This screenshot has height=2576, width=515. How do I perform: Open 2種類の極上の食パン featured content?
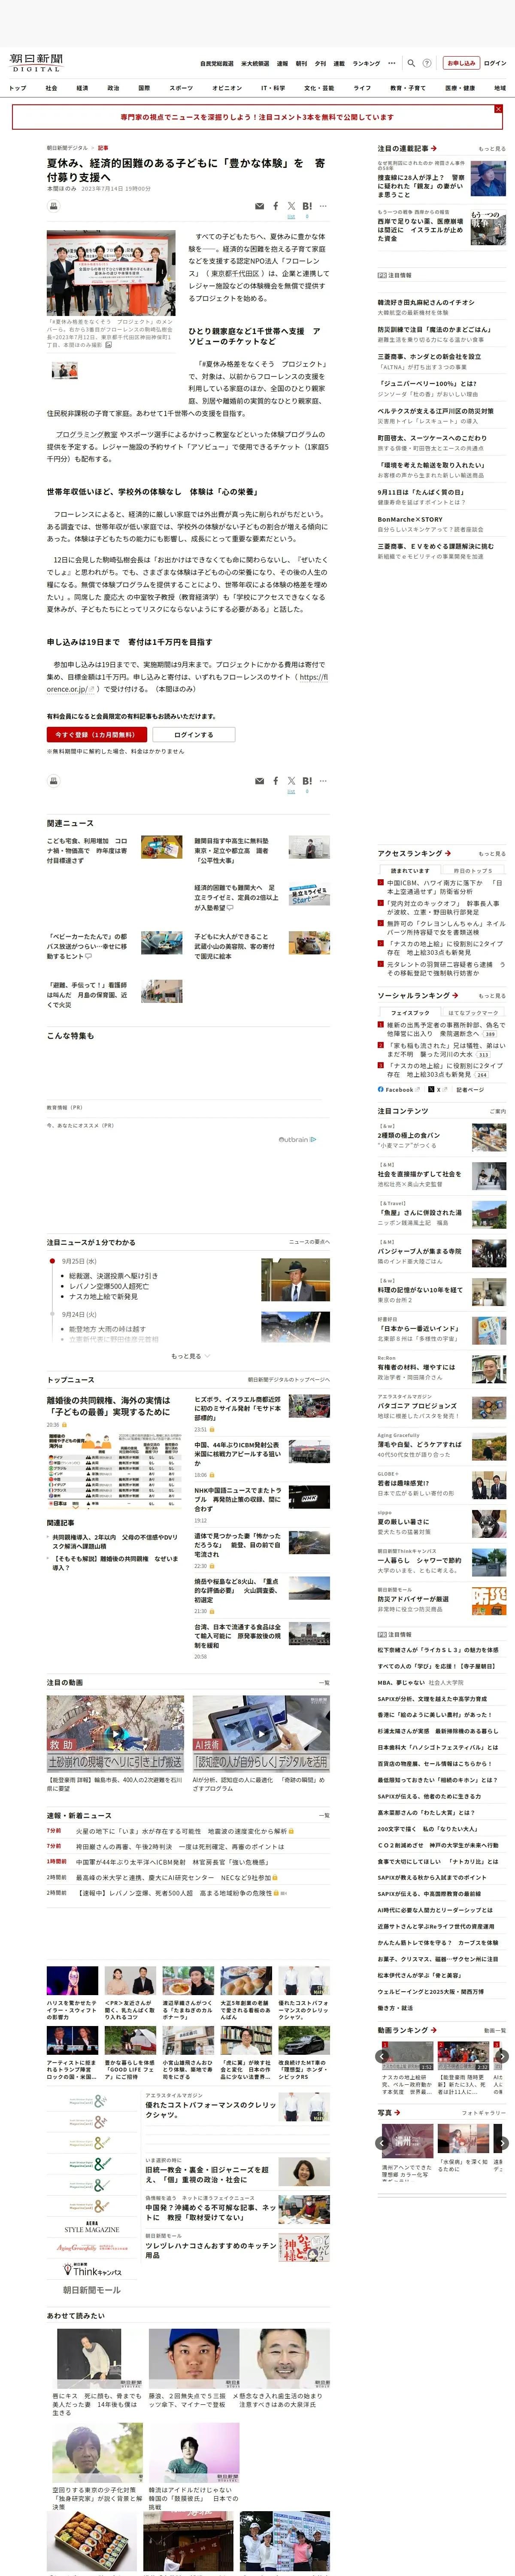(x=441, y=1137)
